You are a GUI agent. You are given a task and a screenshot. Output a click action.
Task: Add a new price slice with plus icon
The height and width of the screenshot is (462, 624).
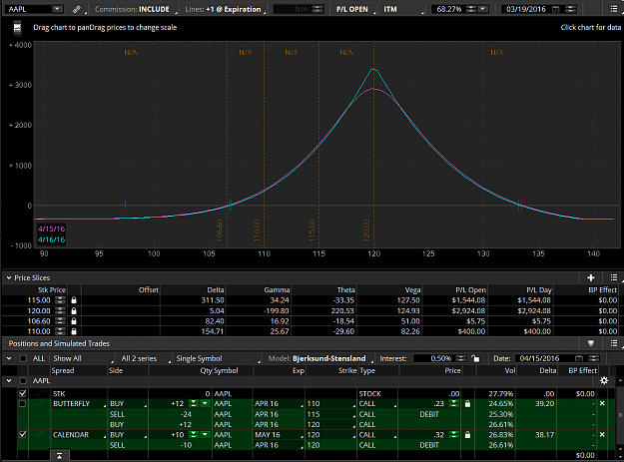point(591,277)
